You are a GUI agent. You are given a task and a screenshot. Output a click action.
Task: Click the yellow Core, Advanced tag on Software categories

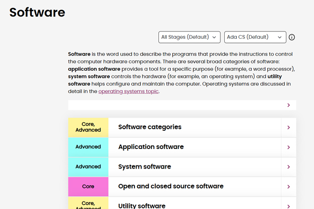[88, 128]
